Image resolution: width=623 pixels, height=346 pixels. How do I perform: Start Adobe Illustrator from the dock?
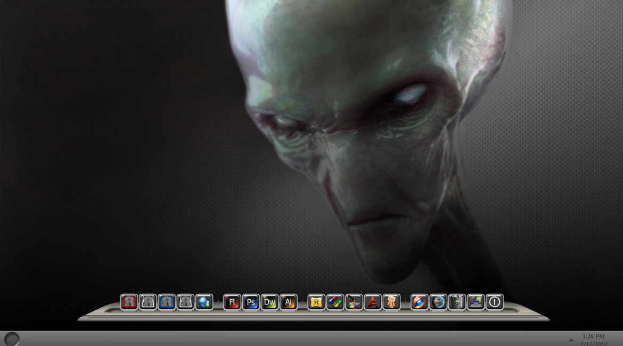[x=289, y=302]
